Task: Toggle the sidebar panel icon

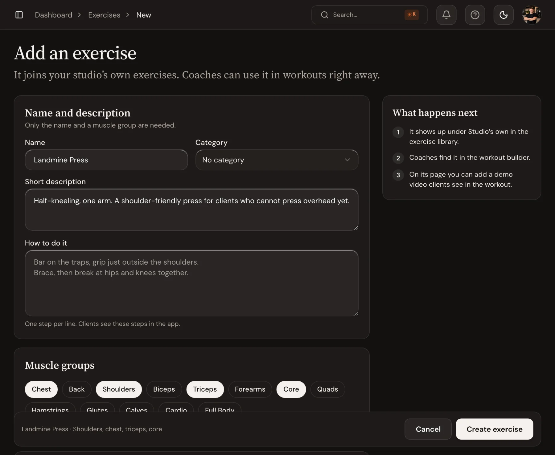Action: click(x=19, y=15)
